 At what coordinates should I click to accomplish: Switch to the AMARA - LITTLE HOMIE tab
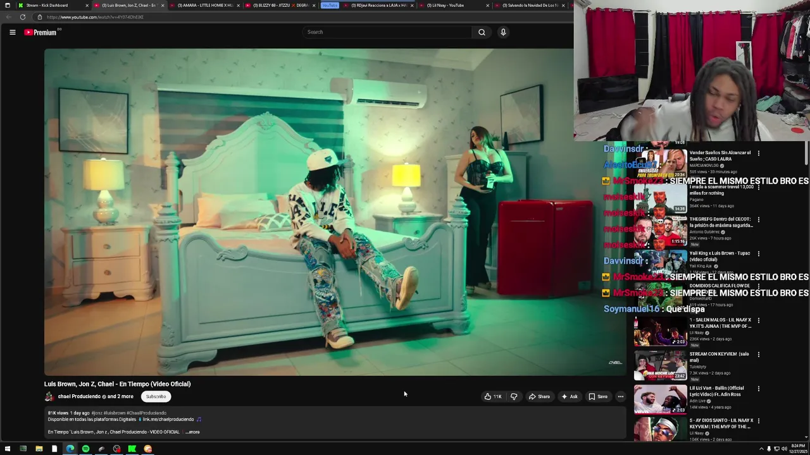pyautogui.click(x=204, y=5)
